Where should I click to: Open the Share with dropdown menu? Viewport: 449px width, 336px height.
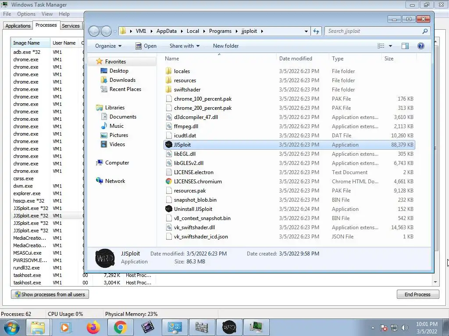185,45
